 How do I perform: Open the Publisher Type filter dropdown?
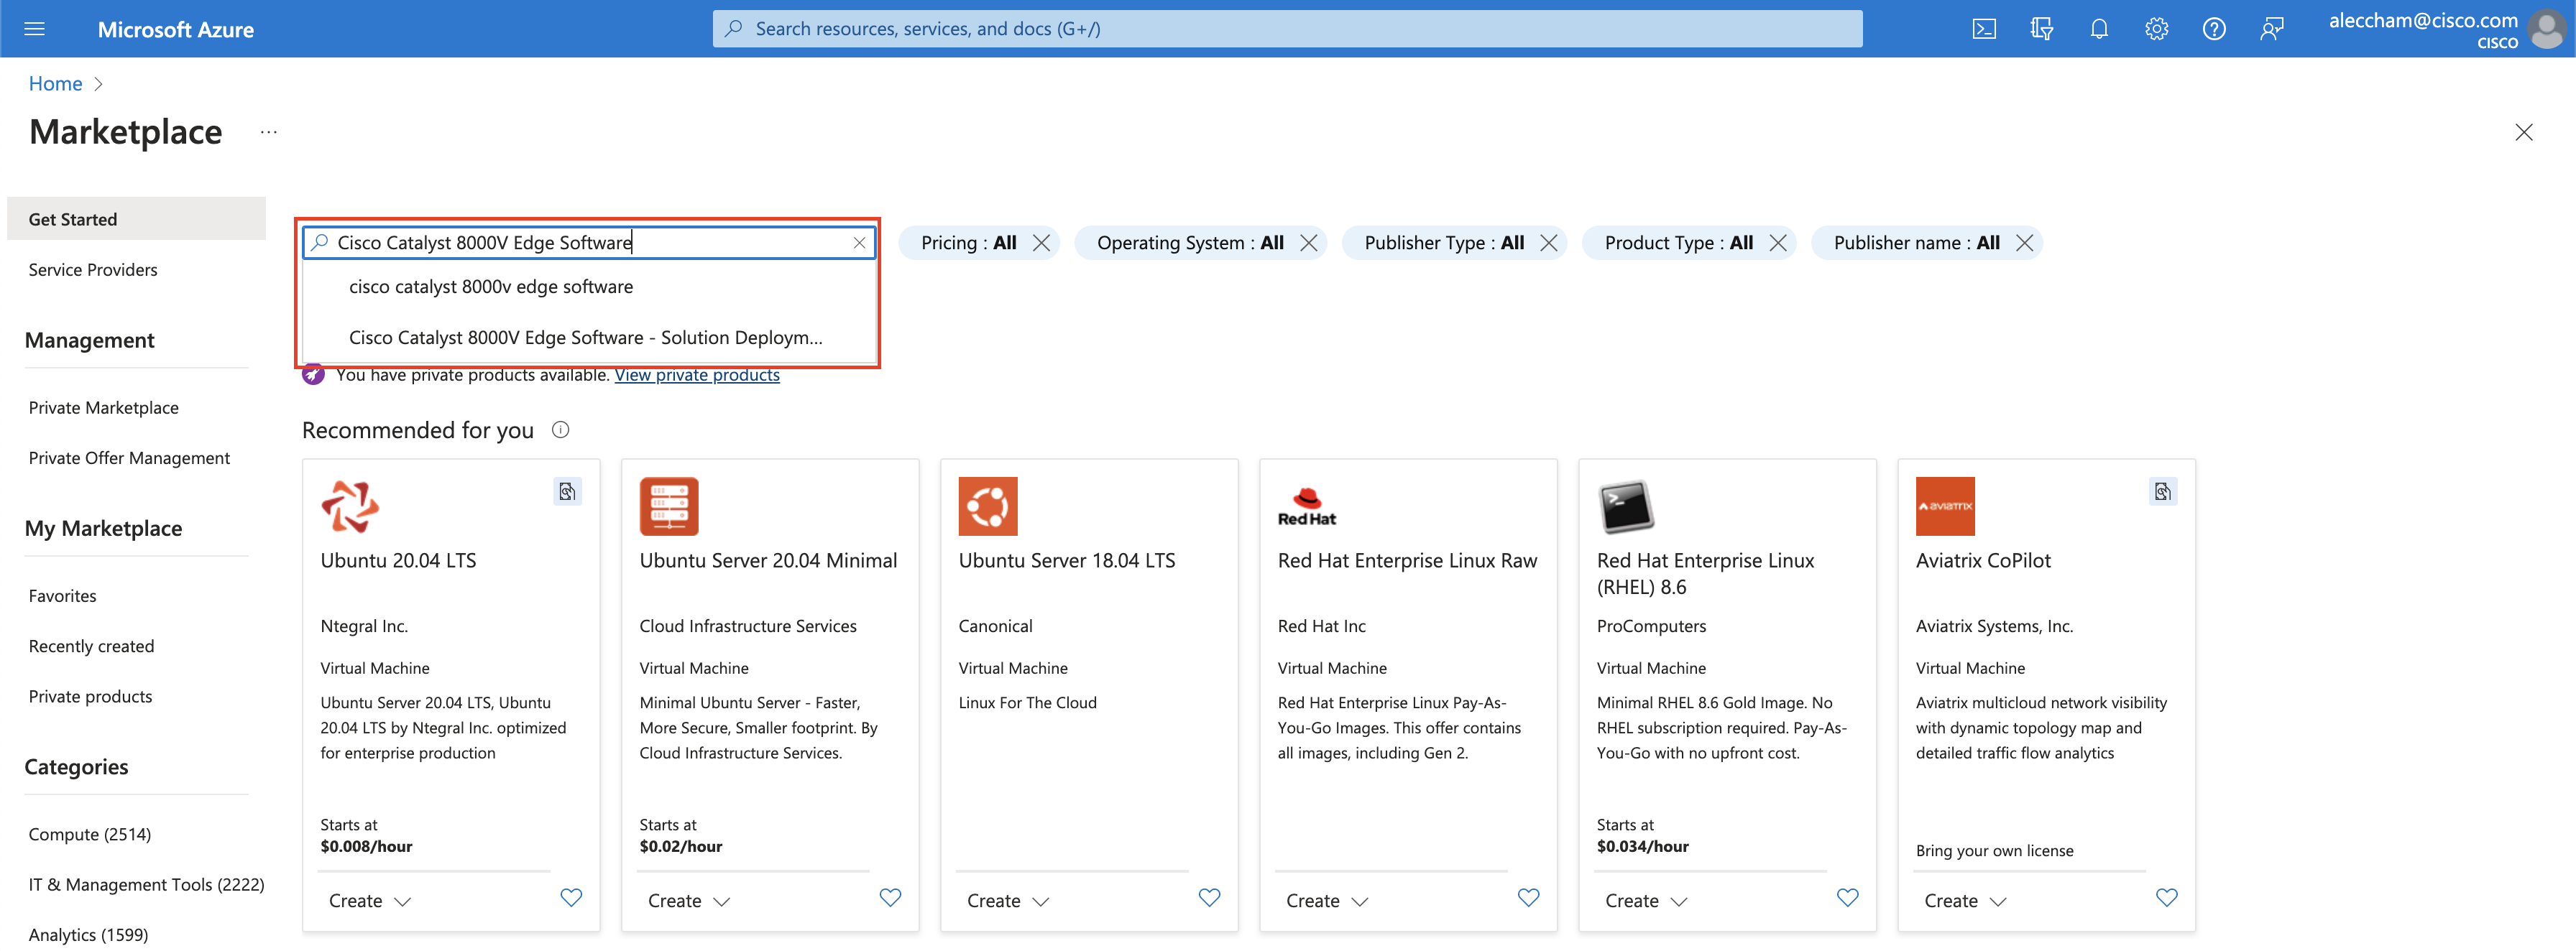click(1444, 243)
